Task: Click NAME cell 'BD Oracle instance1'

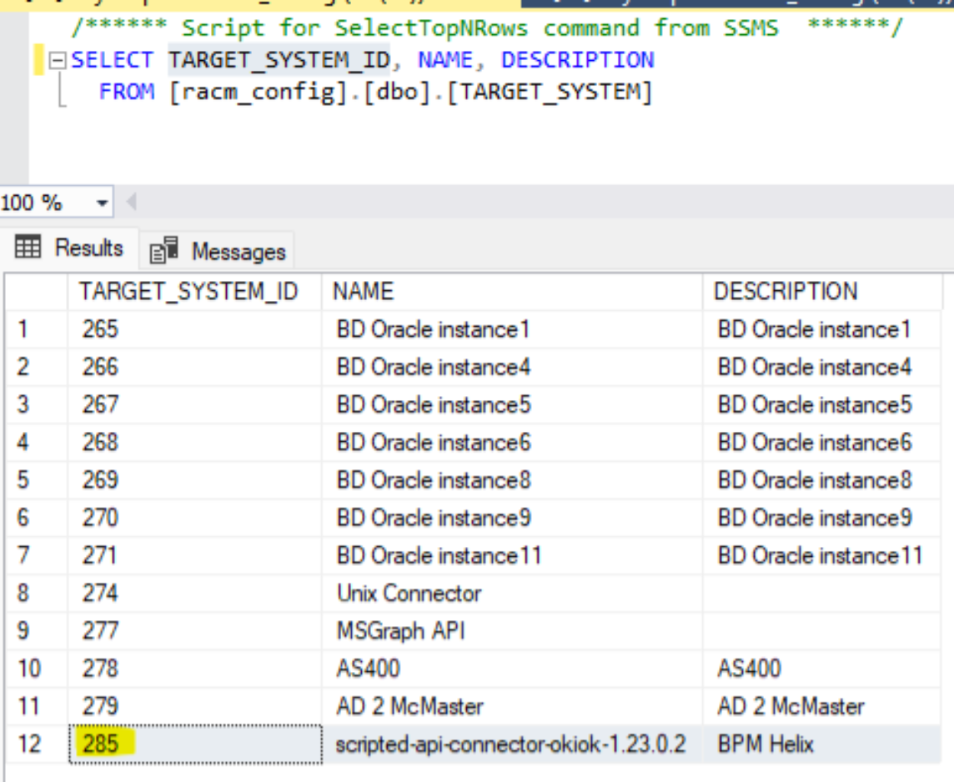Action: 512,329
